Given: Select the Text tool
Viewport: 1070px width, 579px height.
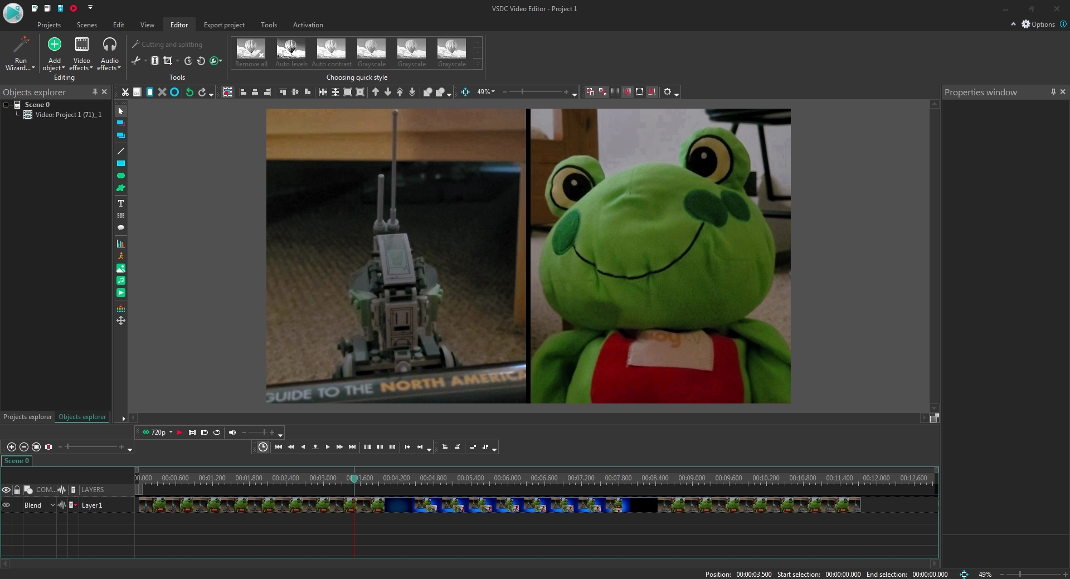Looking at the screenshot, I should coord(120,203).
